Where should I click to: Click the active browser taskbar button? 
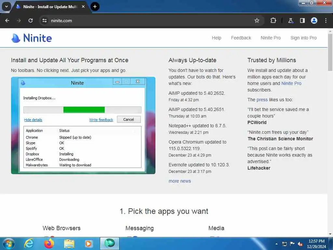[110, 243]
